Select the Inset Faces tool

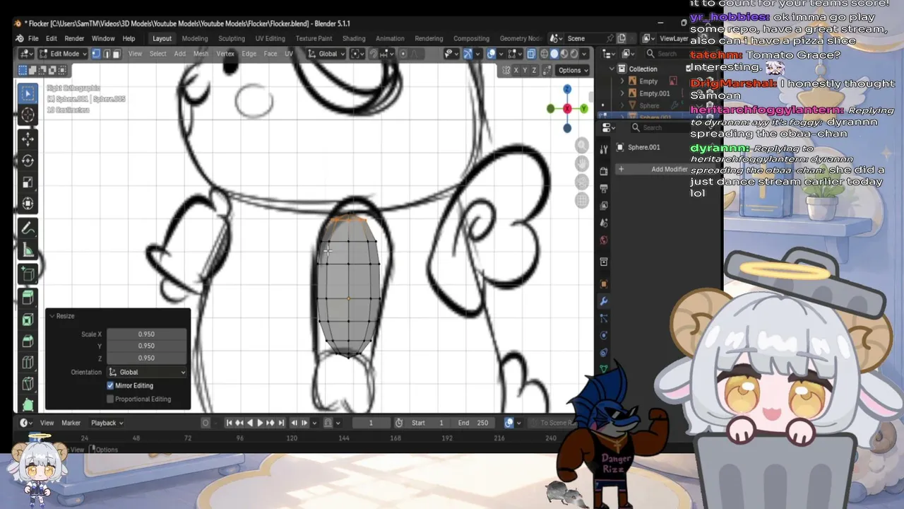coord(28,320)
